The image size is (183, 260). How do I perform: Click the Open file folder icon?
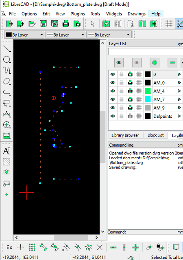coord(32,24)
